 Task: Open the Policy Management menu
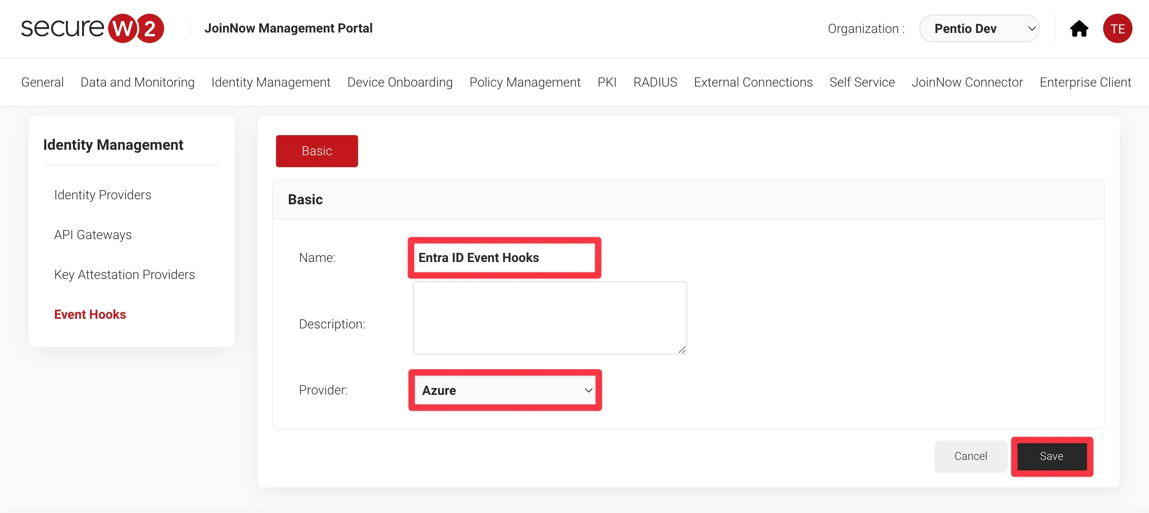[x=525, y=82]
